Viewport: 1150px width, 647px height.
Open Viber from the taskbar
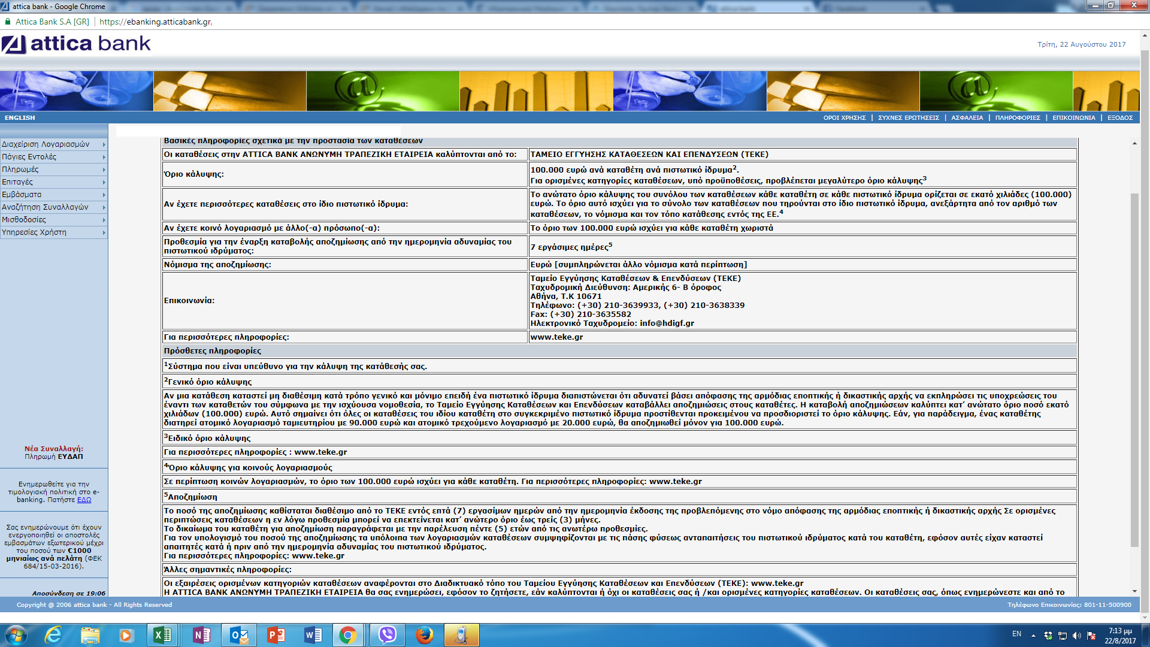388,635
